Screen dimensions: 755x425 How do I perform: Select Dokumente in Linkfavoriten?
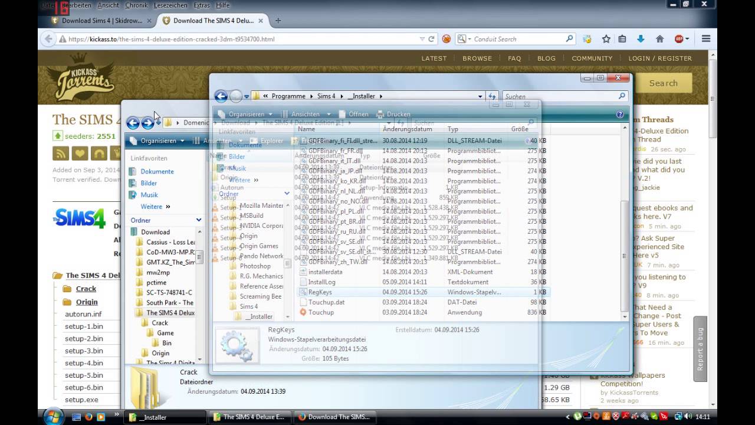click(157, 171)
